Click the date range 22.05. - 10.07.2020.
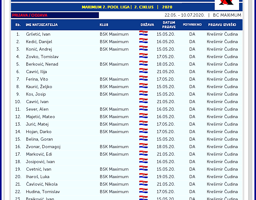The height and width of the screenshot is (200, 256). point(185,15)
